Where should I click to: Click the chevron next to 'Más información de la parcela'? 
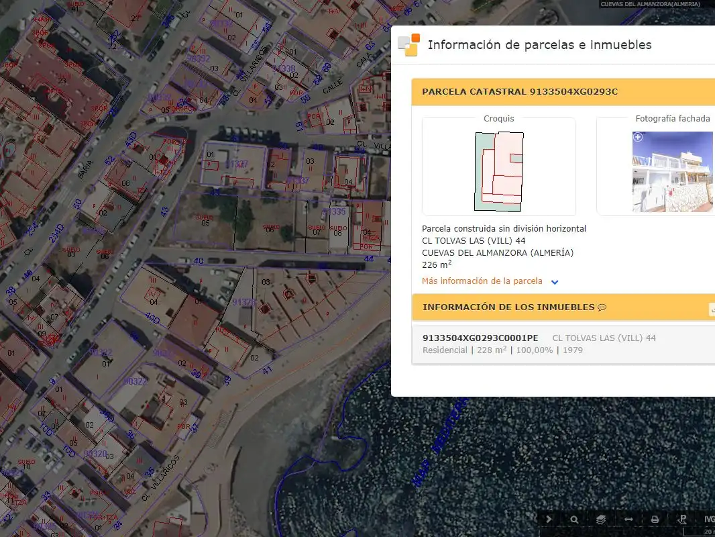555,282
